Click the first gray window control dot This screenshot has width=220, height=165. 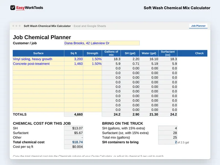pos(13,26)
